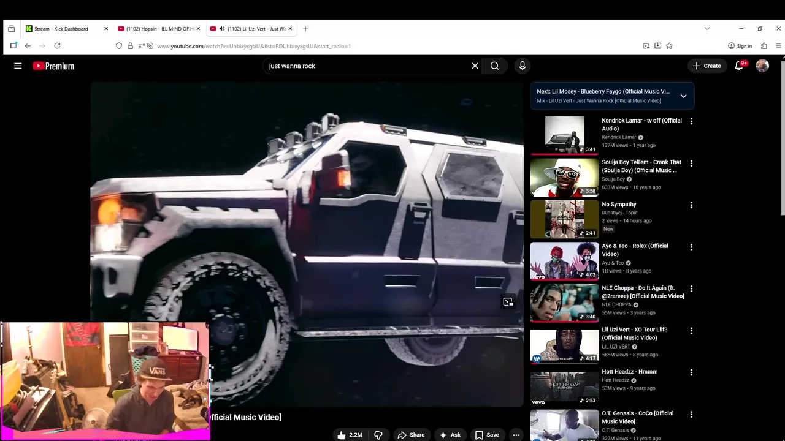The height and width of the screenshot is (441, 785).
Task: Close the Lil Uzi Vert tab
Action: pyautogui.click(x=290, y=29)
